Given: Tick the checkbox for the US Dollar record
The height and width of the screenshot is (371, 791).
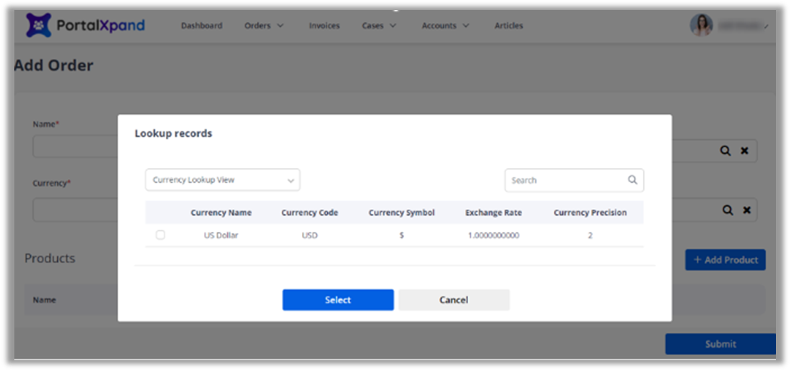Looking at the screenshot, I should coord(160,235).
